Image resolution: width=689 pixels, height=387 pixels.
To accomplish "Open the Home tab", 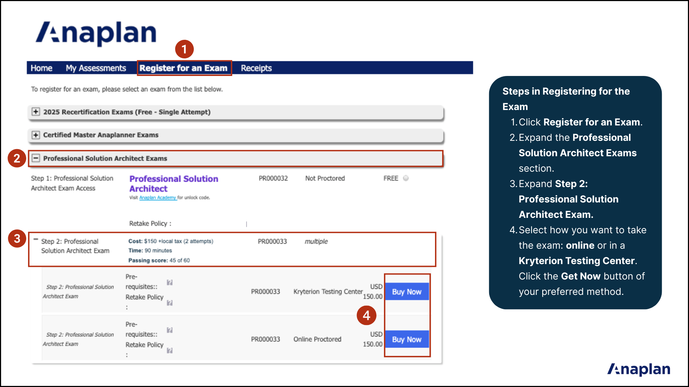I will pos(41,68).
